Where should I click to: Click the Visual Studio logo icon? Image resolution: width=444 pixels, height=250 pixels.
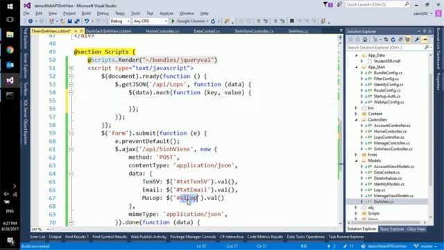[27, 6]
